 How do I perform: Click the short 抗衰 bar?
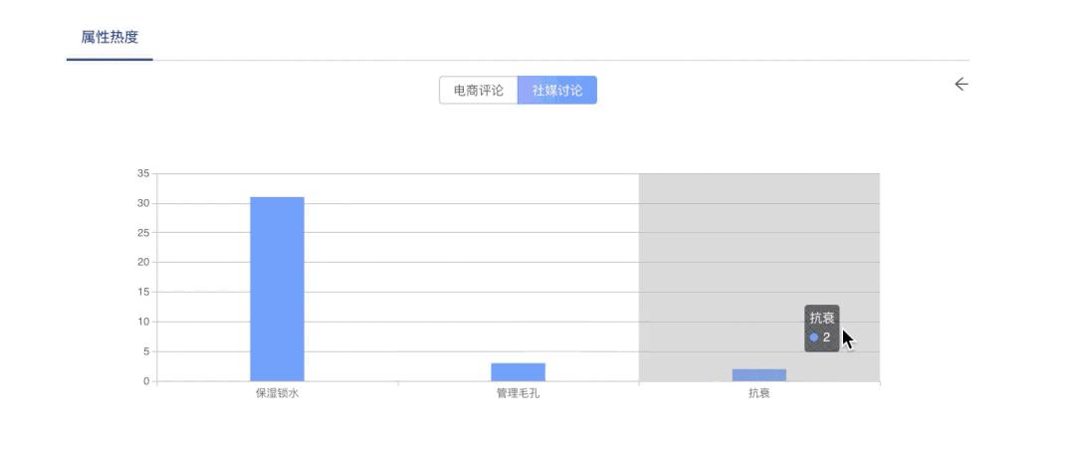point(758,375)
